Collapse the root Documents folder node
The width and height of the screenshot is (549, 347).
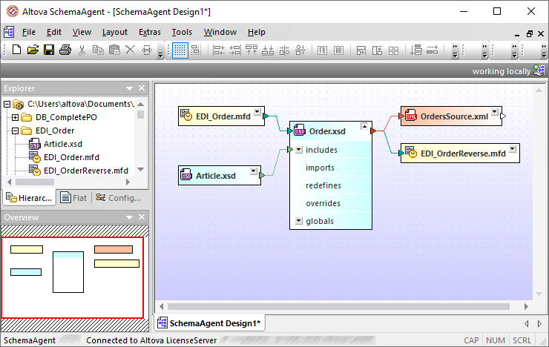[7, 105]
